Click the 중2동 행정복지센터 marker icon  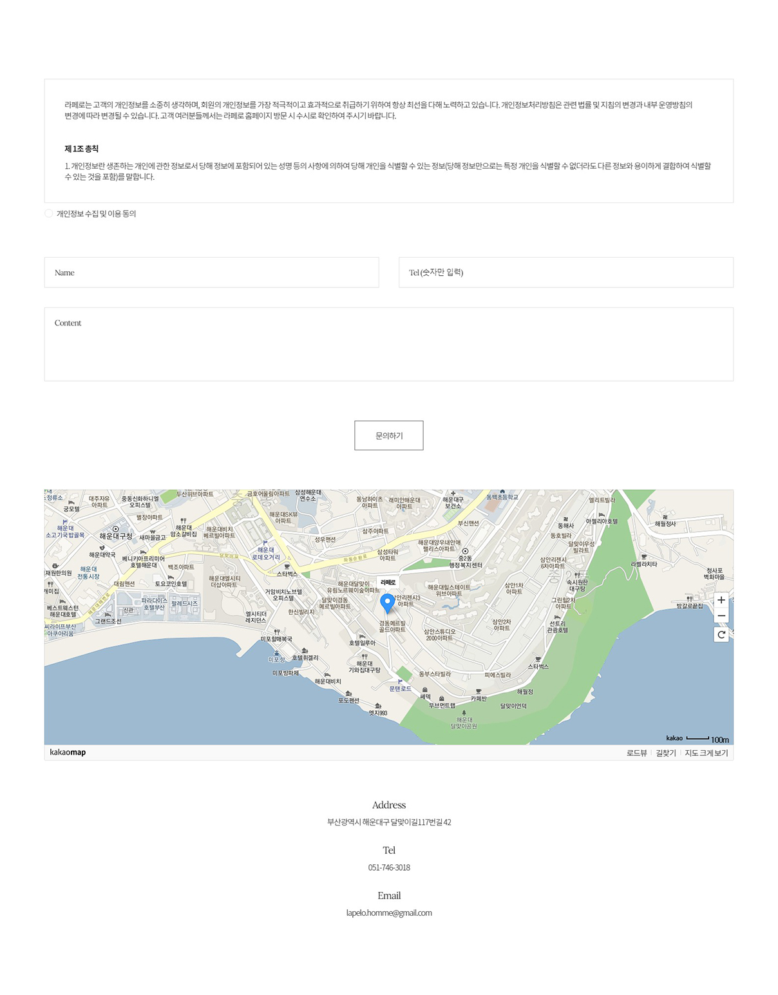[x=465, y=551]
